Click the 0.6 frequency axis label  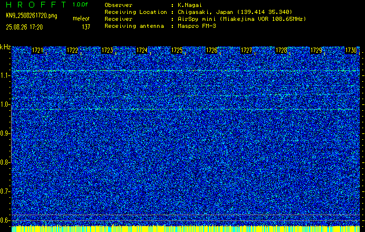tap(4, 220)
